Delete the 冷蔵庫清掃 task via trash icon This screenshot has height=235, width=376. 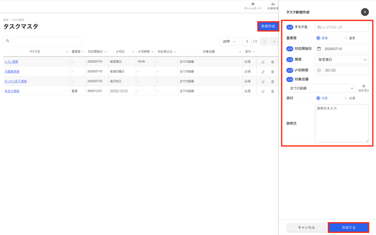tap(273, 72)
